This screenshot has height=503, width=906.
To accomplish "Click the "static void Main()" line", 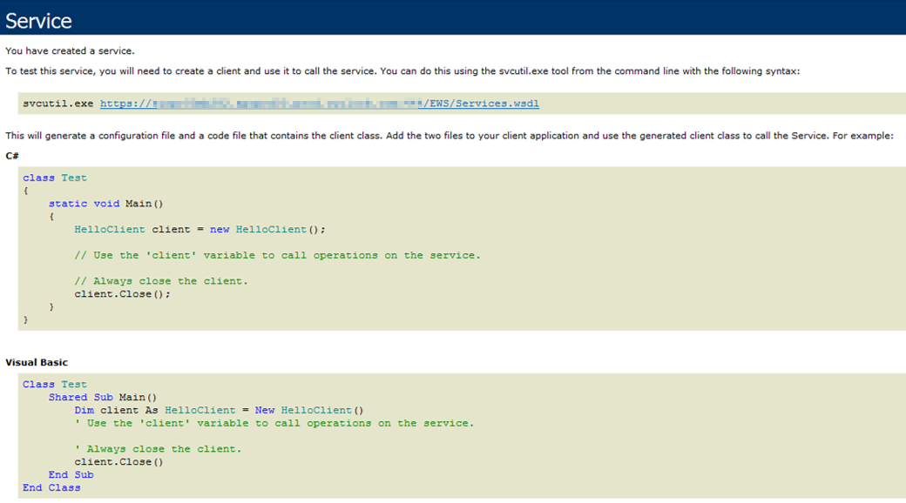I will coord(105,204).
